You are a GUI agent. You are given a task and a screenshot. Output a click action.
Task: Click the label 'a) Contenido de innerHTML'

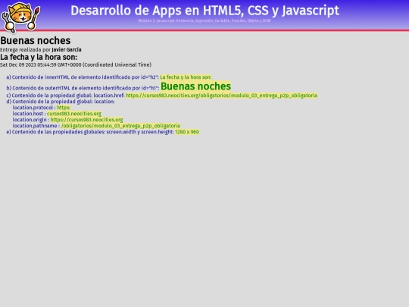83,77
